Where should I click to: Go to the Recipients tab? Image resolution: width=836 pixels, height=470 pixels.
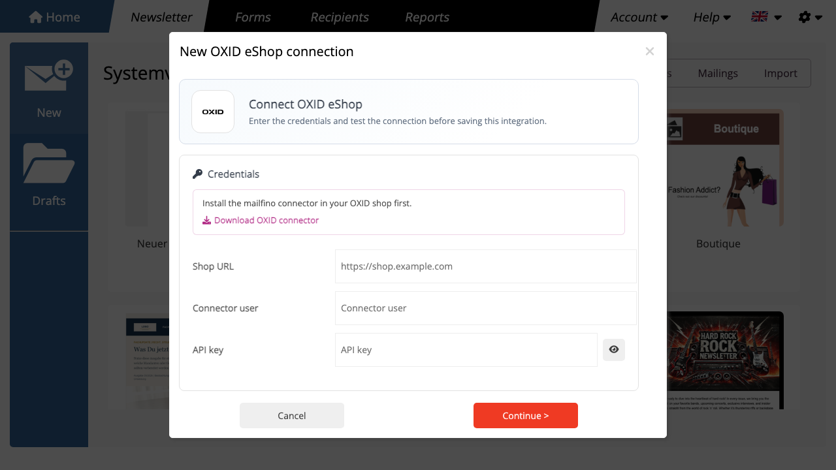click(340, 17)
